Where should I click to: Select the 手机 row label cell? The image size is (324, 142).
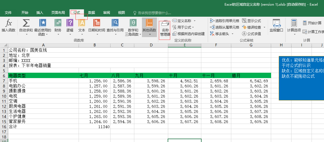[43, 81]
